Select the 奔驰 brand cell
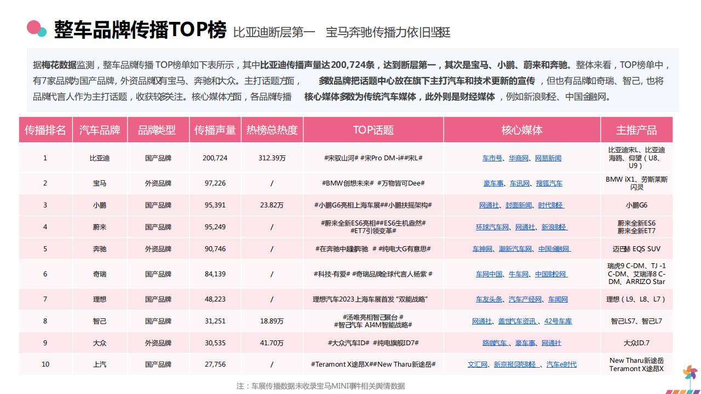 tap(100, 249)
